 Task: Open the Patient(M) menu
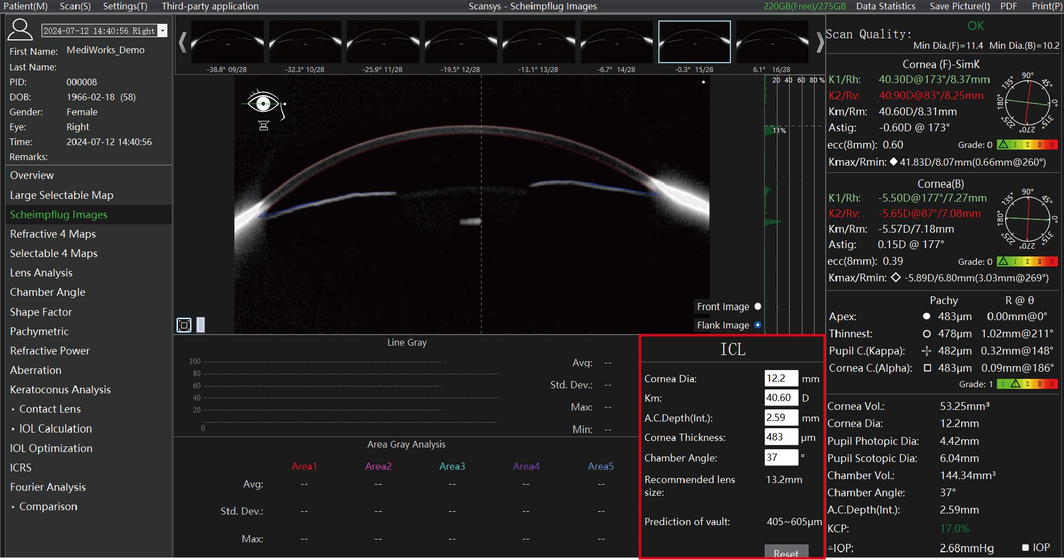(25, 6)
